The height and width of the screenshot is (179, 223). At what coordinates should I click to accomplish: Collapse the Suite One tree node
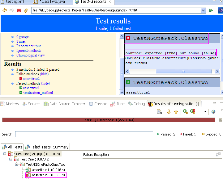[5, 154]
